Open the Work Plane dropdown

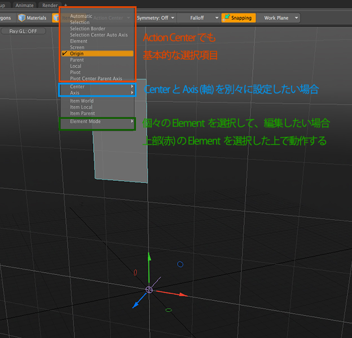[x=279, y=18]
